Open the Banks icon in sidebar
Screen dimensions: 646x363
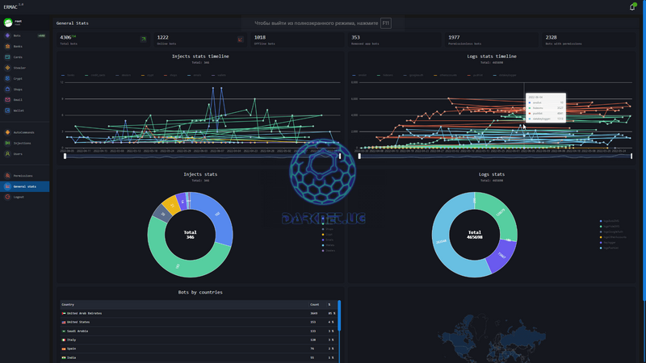7,47
